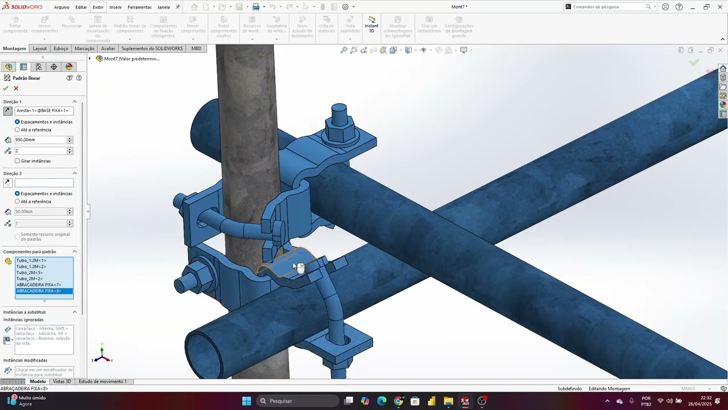Confirm the linear pattern with green checkmark
The width and height of the screenshot is (728, 410).
click(6, 88)
